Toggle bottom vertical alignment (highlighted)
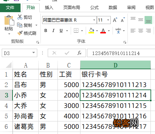 pos(148,20)
